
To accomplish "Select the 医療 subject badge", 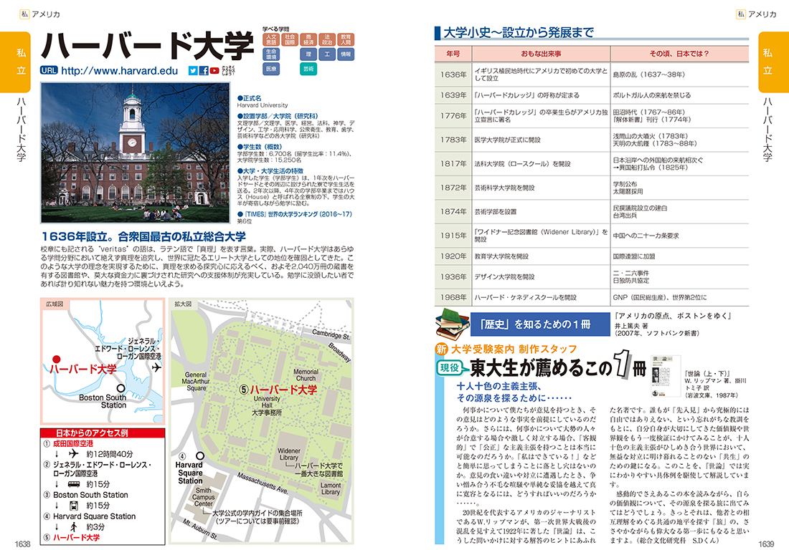I will pyautogui.click(x=271, y=69).
